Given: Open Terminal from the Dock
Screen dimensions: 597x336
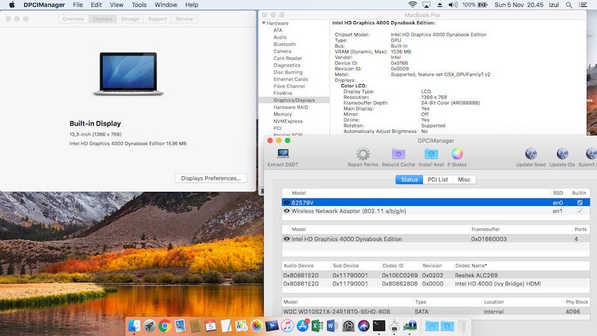Looking at the screenshot, I should point(379,325).
